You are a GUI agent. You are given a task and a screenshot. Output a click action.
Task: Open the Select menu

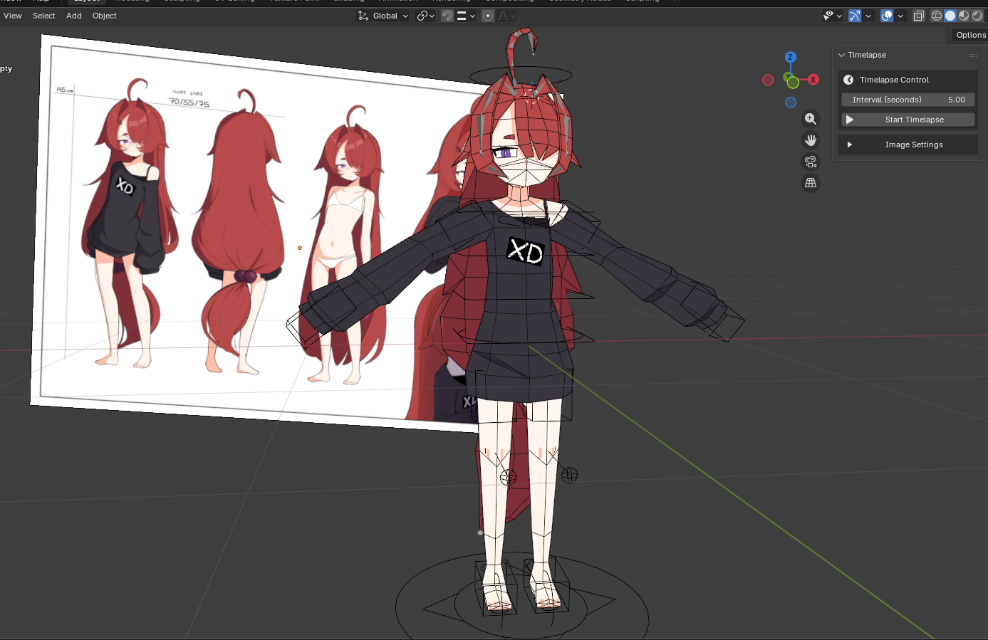click(44, 16)
